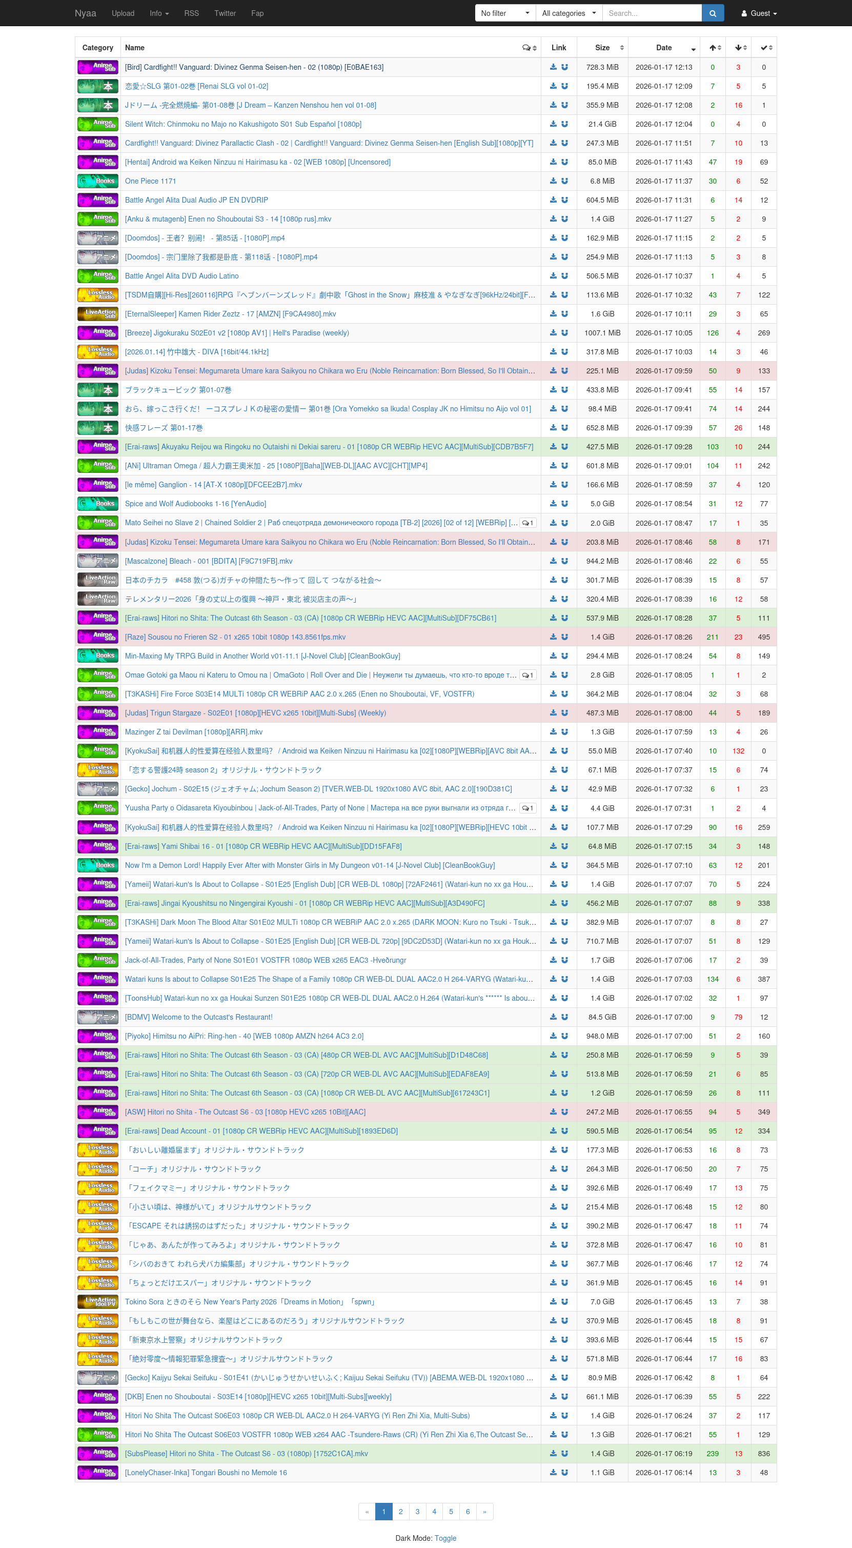Open magnet link for One Piece 1171
Viewport: 852px width, 1548px height.
click(564, 181)
